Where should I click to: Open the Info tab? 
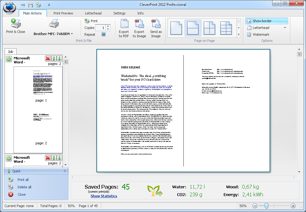(x=140, y=13)
